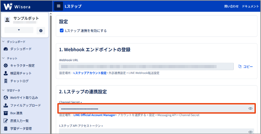Screen dimensions: 261x134
Task: Click the Wisora logo
Action: coord(17,6)
